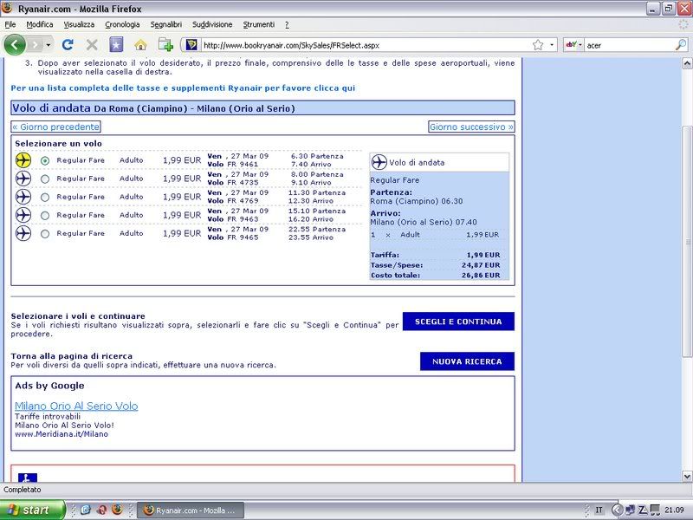This screenshot has width=693, height=520.
Task: Go to Giorno precedente link
Action: click(55, 127)
